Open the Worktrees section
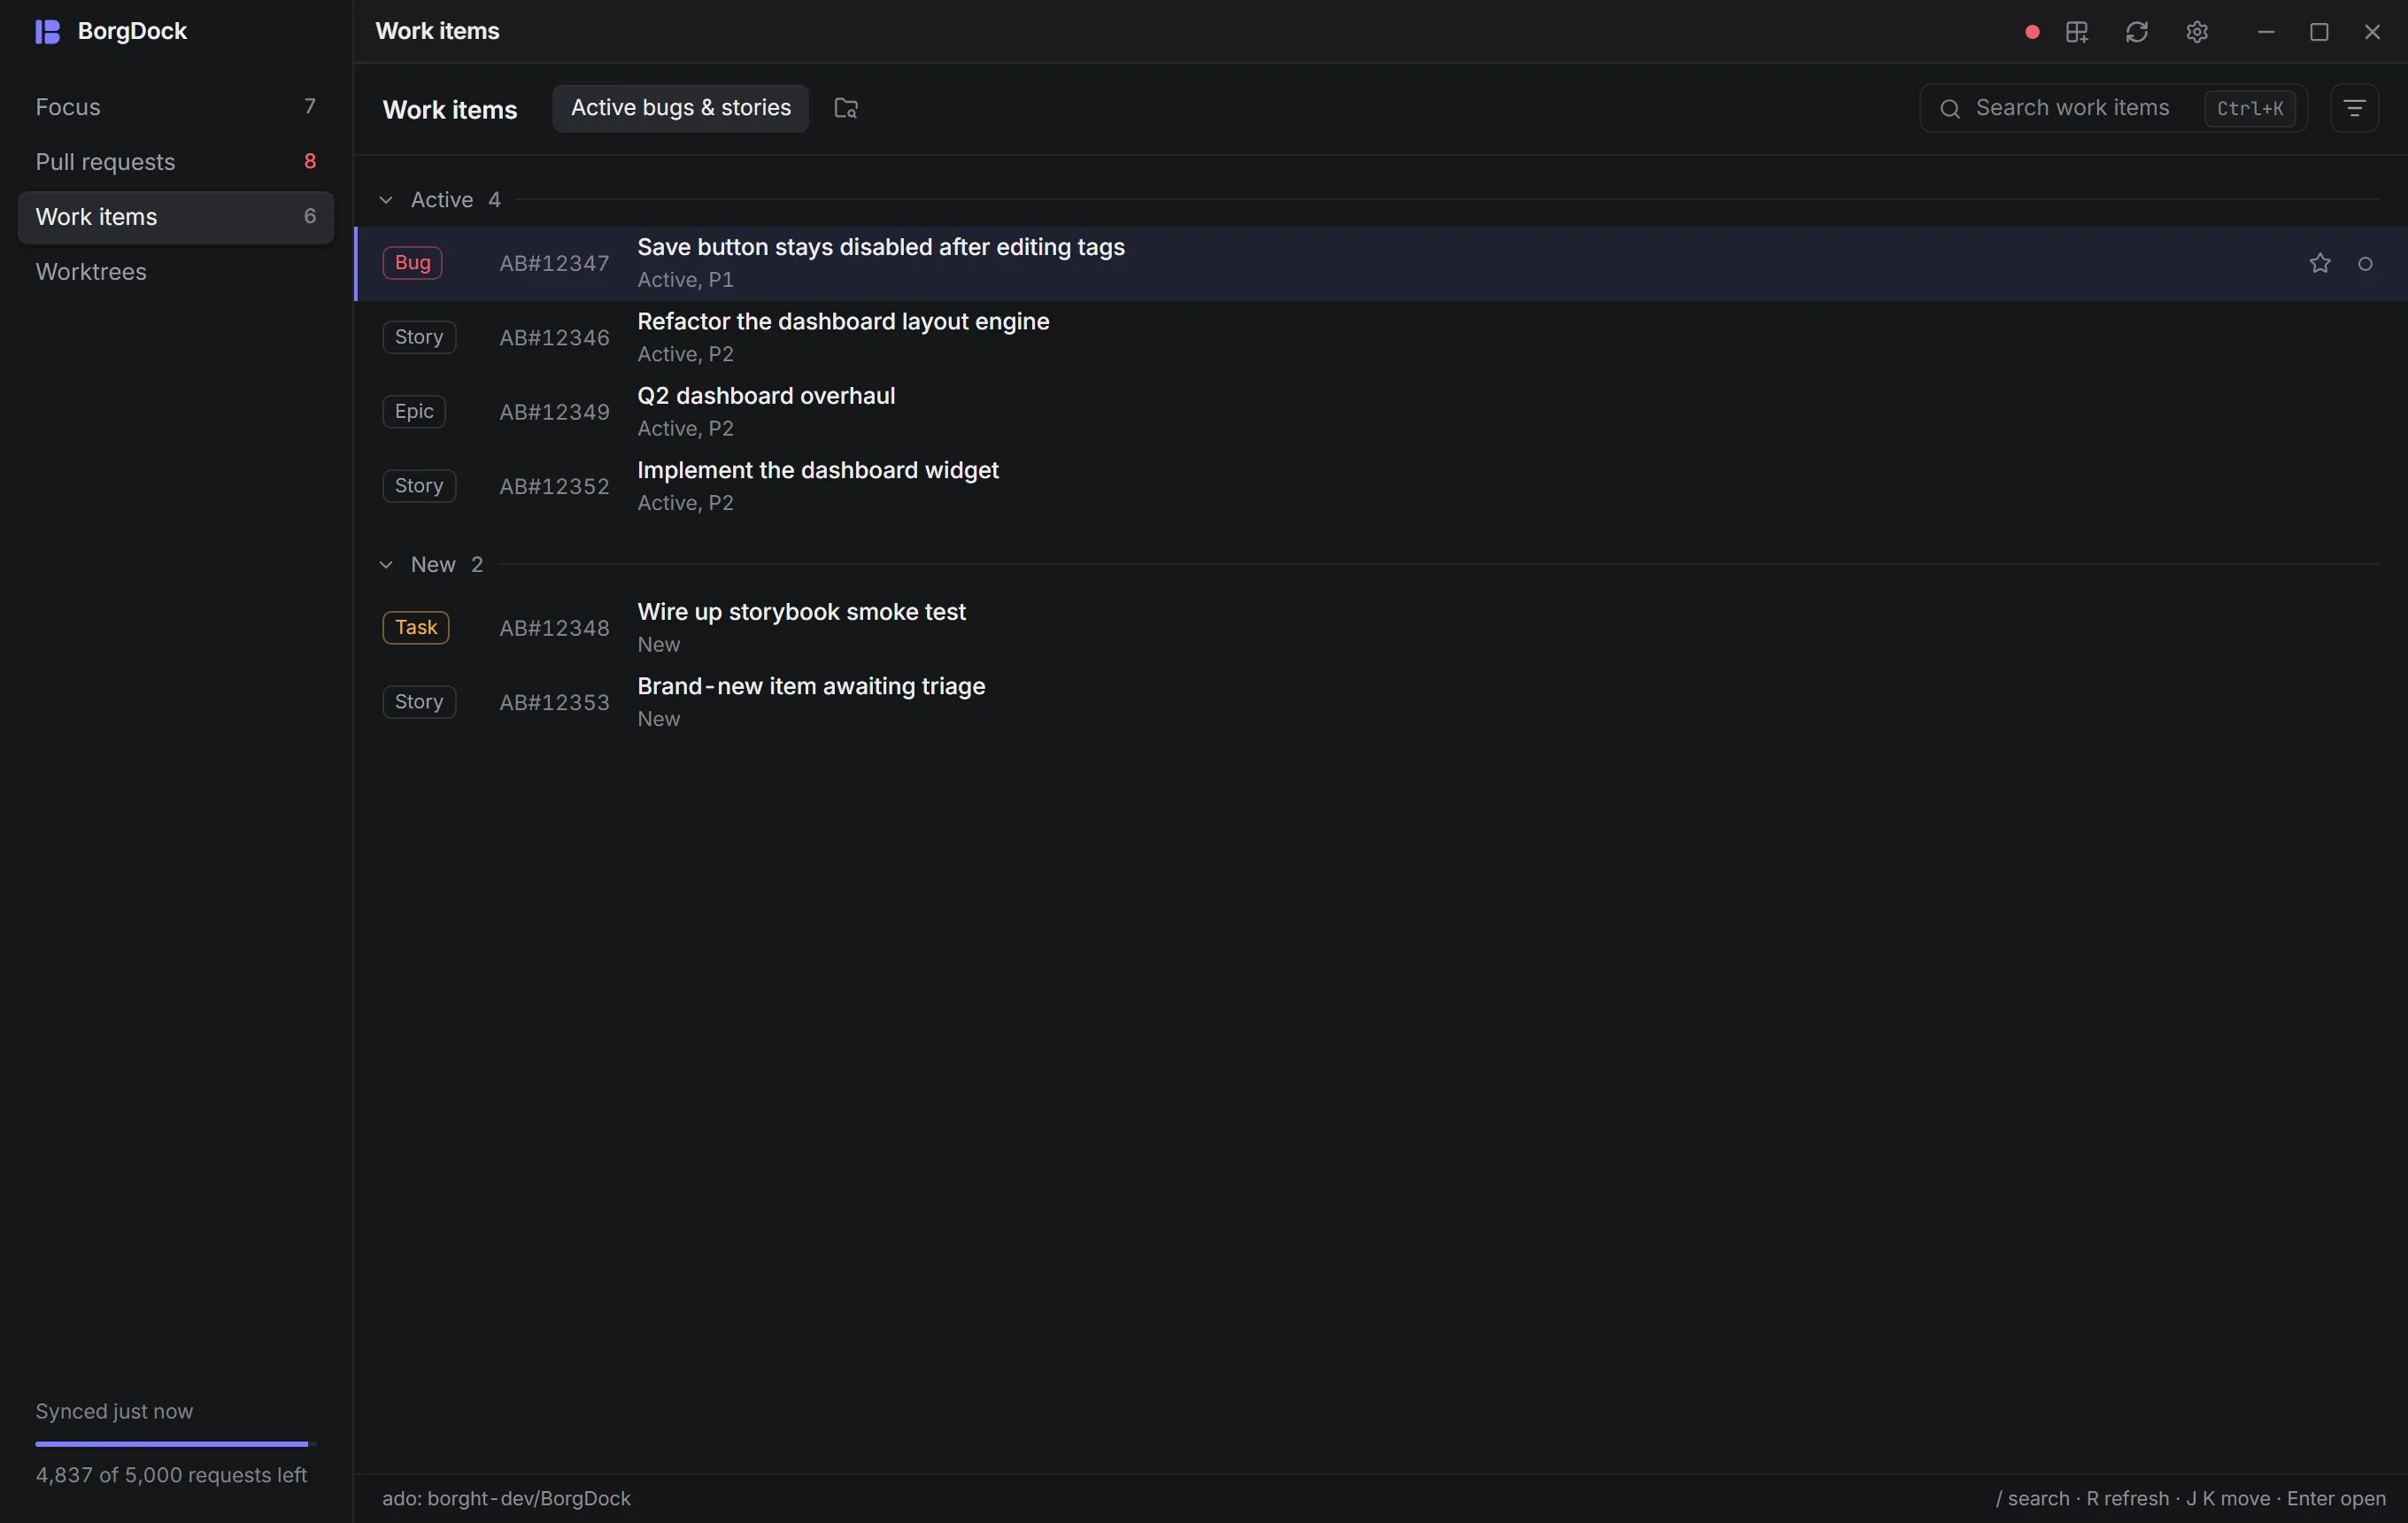 coord(176,272)
